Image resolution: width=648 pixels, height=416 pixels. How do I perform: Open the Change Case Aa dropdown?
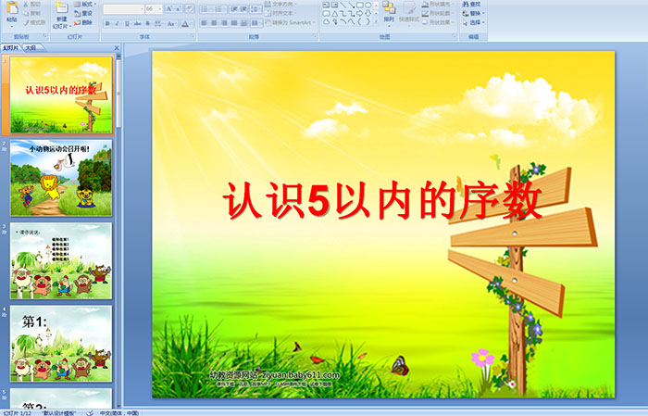tap(171, 23)
